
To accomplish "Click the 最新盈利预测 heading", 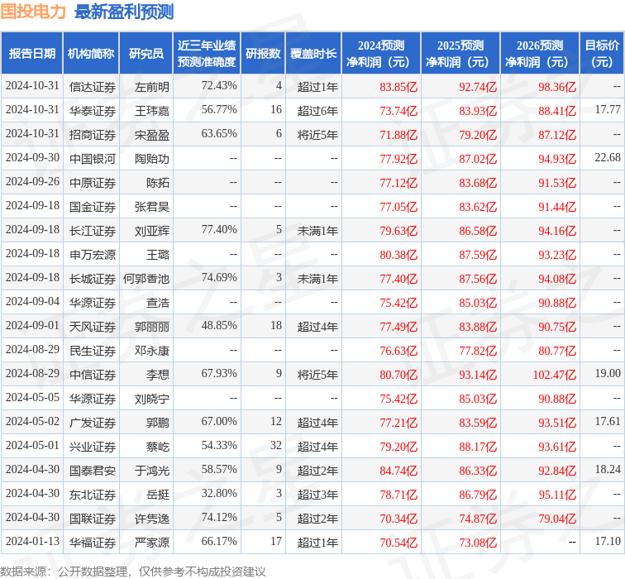I will (x=124, y=12).
